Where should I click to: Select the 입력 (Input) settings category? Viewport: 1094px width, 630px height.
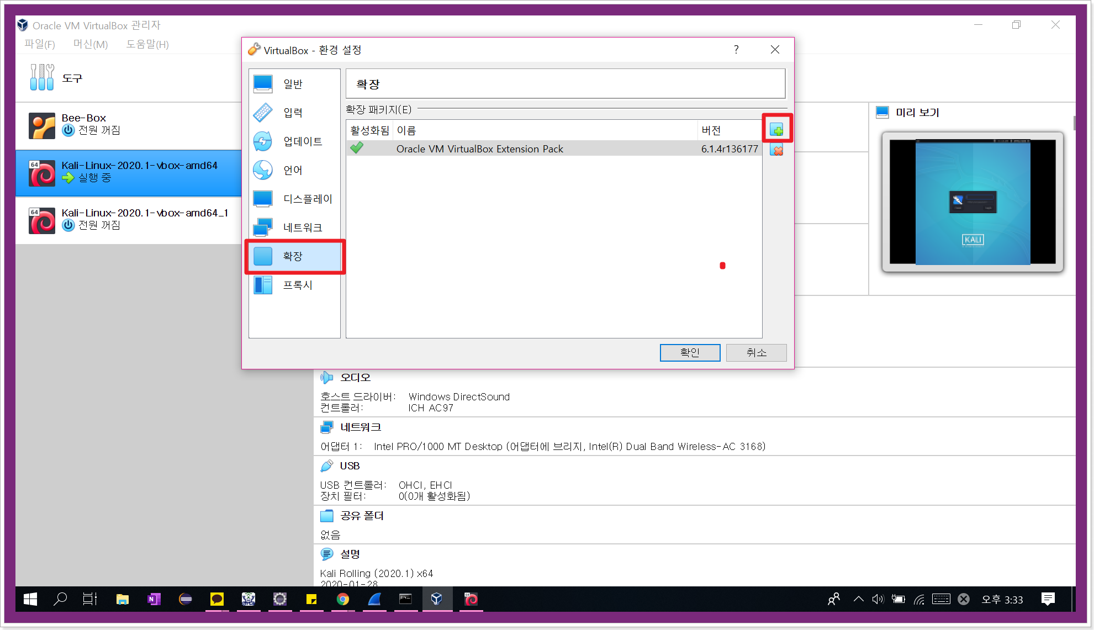(x=293, y=113)
